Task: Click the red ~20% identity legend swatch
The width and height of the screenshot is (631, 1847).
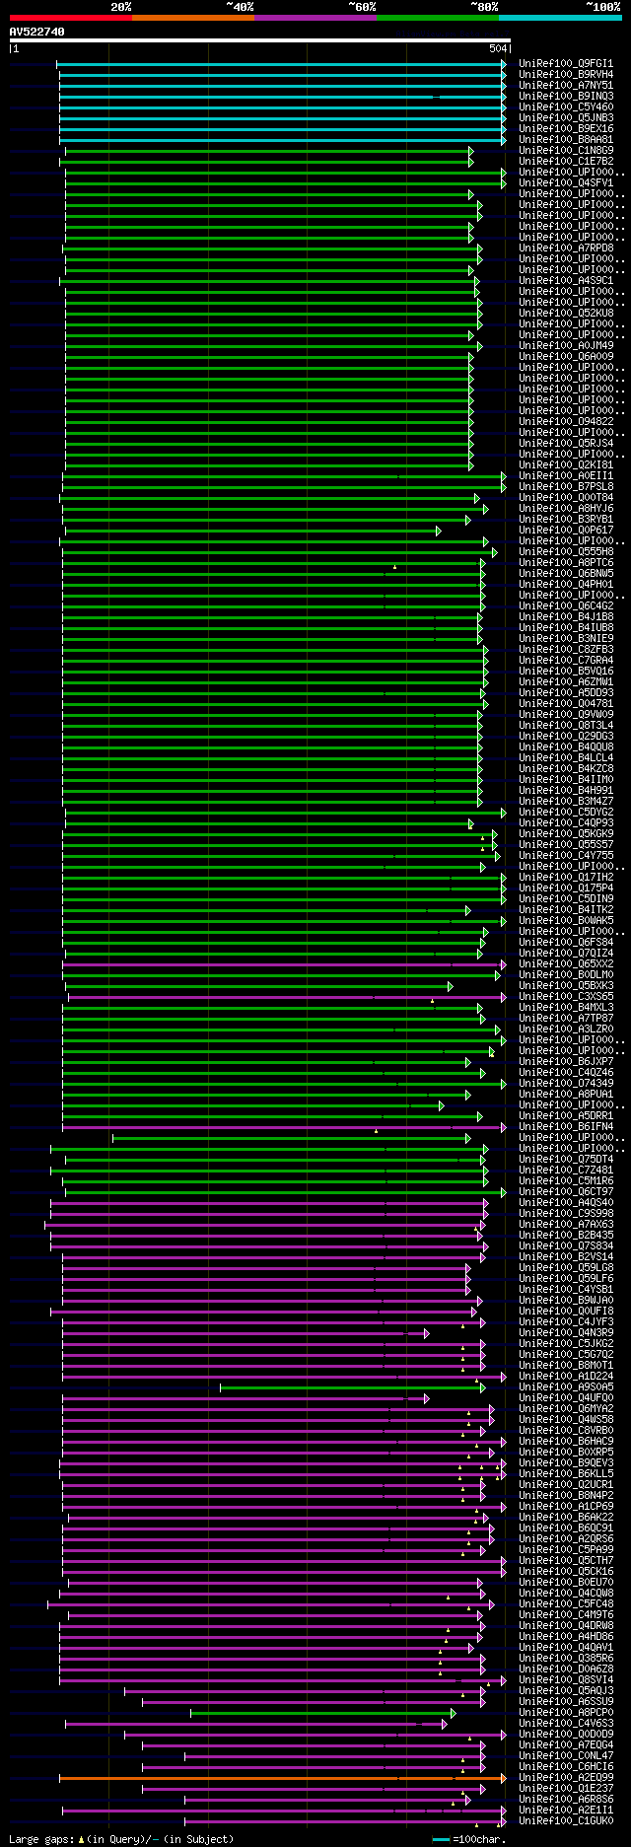Action: tap(70, 18)
